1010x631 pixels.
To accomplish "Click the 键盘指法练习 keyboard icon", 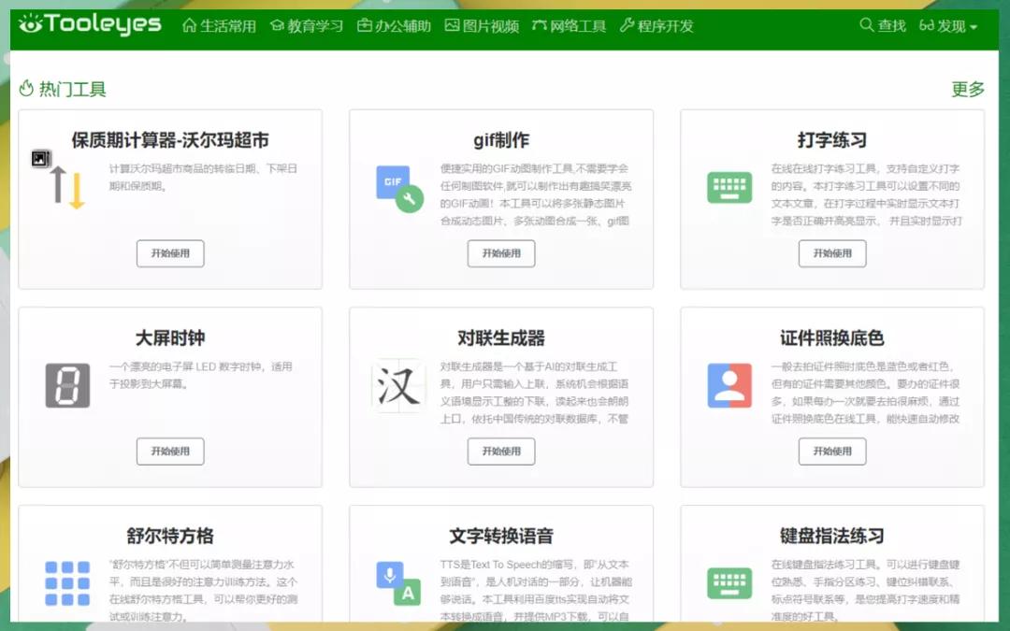I will point(729,581).
